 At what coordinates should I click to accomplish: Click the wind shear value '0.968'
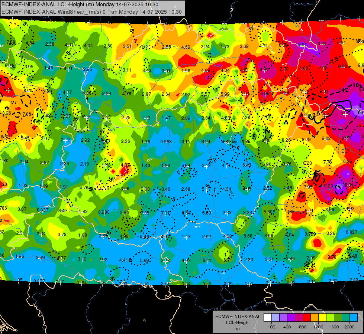(166, 142)
